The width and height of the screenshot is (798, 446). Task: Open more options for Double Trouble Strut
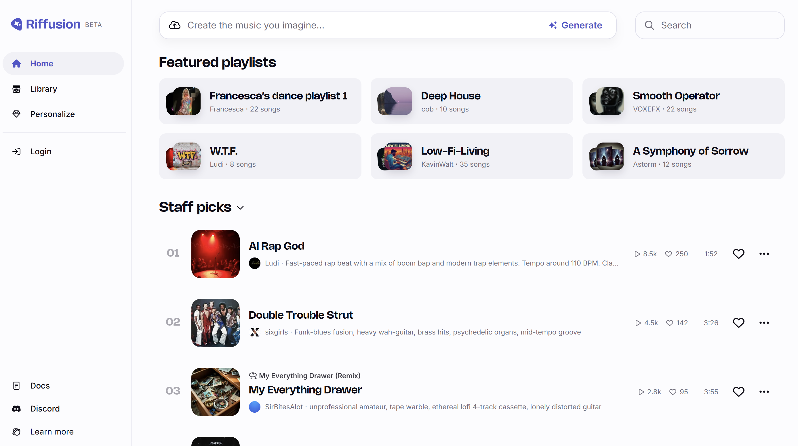pyautogui.click(x=764, y=323)
